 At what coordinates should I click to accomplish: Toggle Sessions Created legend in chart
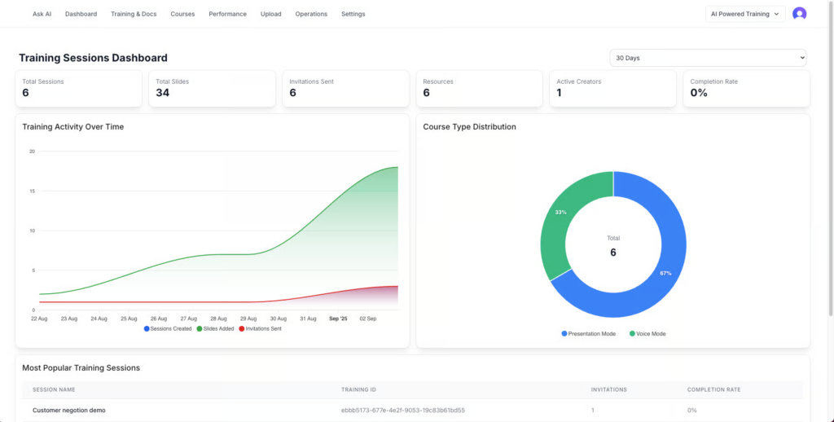coord(168,328)
